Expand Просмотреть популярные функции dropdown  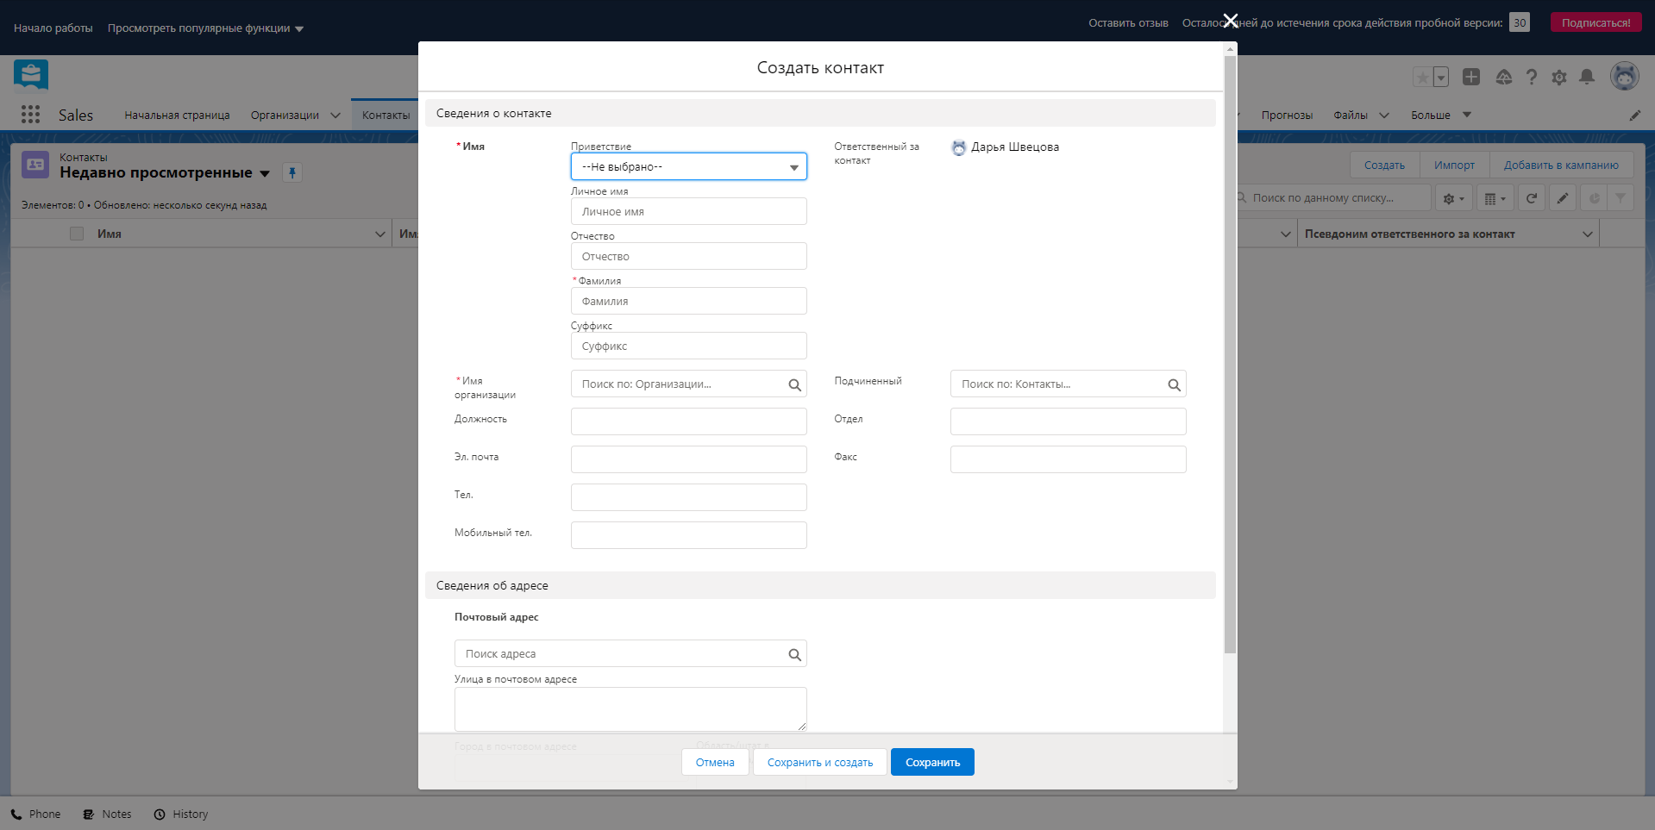[x=205, y=28]
